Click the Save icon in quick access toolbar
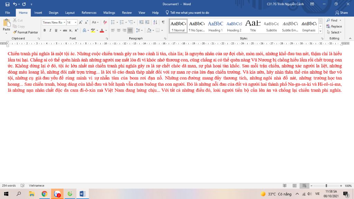354x199 pixels. coord(8,4)
